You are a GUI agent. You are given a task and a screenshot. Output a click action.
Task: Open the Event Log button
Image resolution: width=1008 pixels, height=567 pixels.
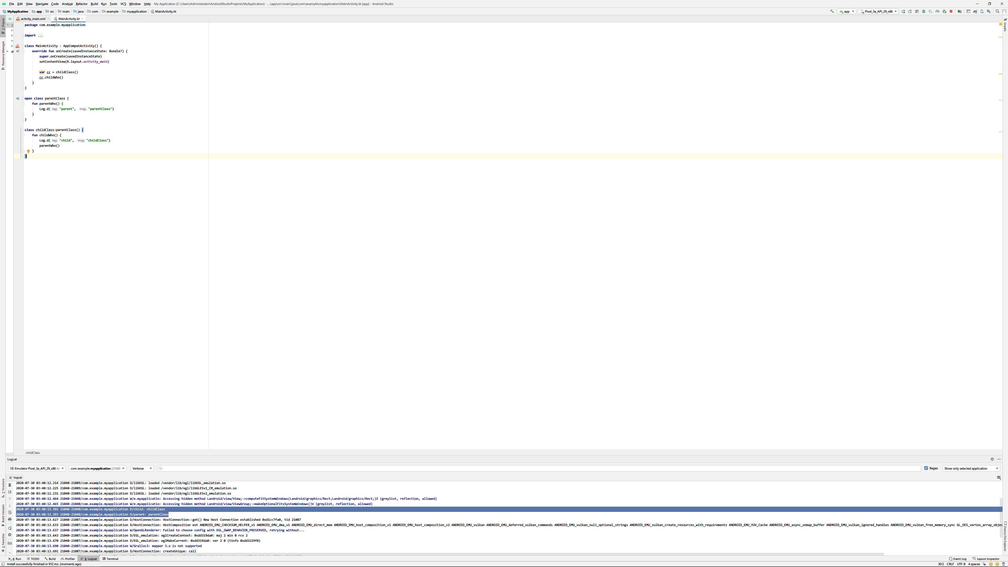coord(958,559)
